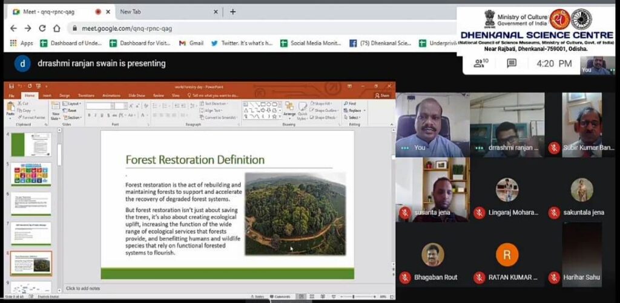Click the browser forward arrow

click(28, 28)
